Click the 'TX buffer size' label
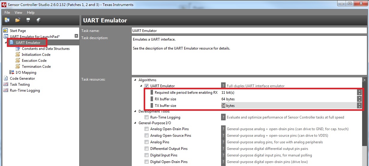The width and height of the screenshot is (369, 166). pos(165,106)
